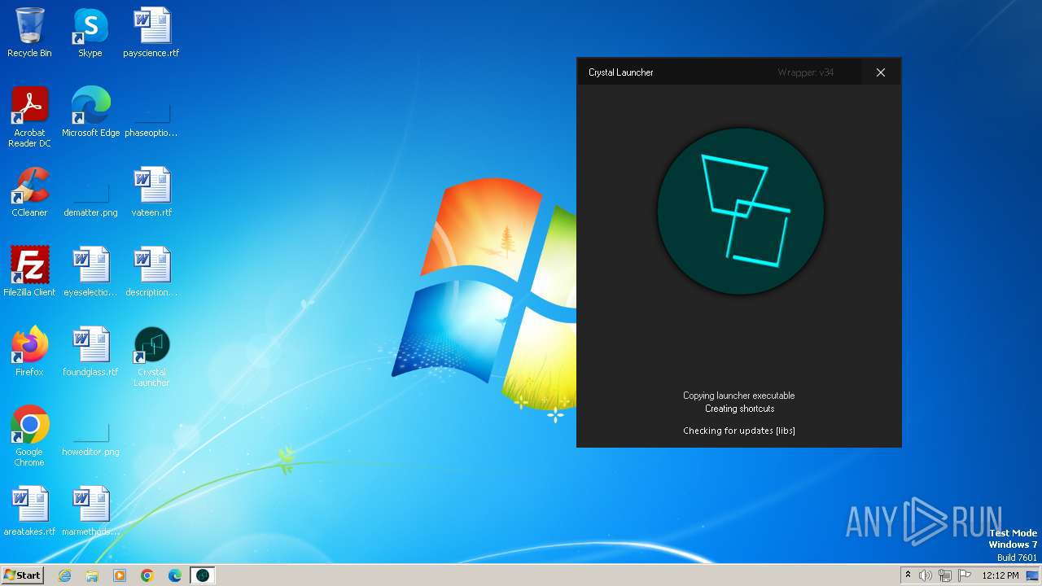Select Crystal Launcher taskbar button
The width and height of the screenshot is (1042, 586).
point(203,575)
